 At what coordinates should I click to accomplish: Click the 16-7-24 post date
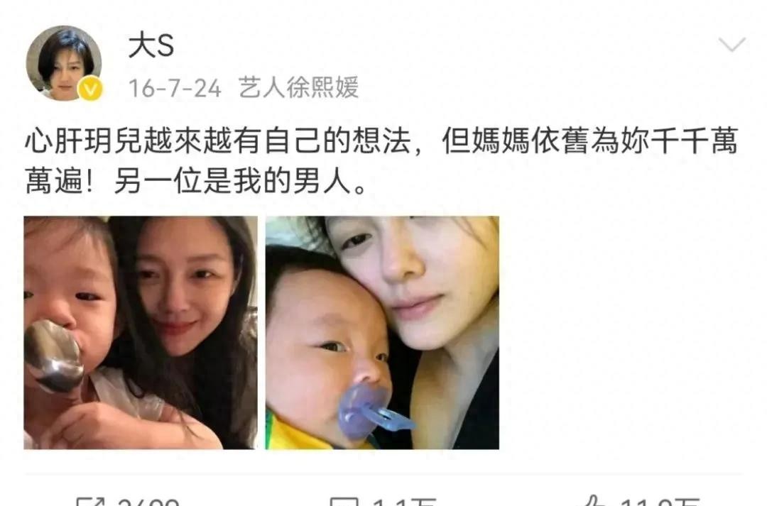[175, 89]
